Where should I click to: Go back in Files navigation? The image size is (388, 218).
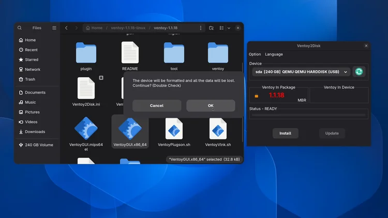[66, 28]
